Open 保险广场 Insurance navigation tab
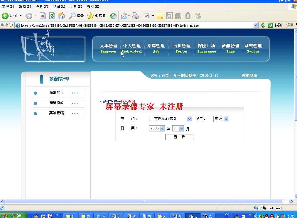This screenshot has width=297, height=218. coord(206,48)
